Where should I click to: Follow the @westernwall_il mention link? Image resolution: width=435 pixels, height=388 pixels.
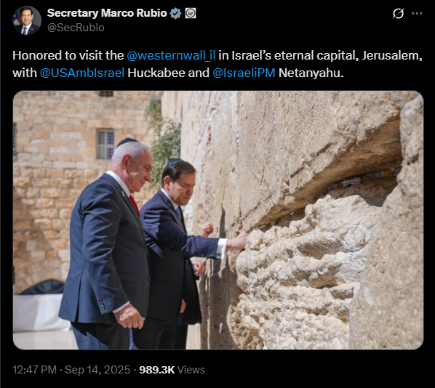coord(171,55)
